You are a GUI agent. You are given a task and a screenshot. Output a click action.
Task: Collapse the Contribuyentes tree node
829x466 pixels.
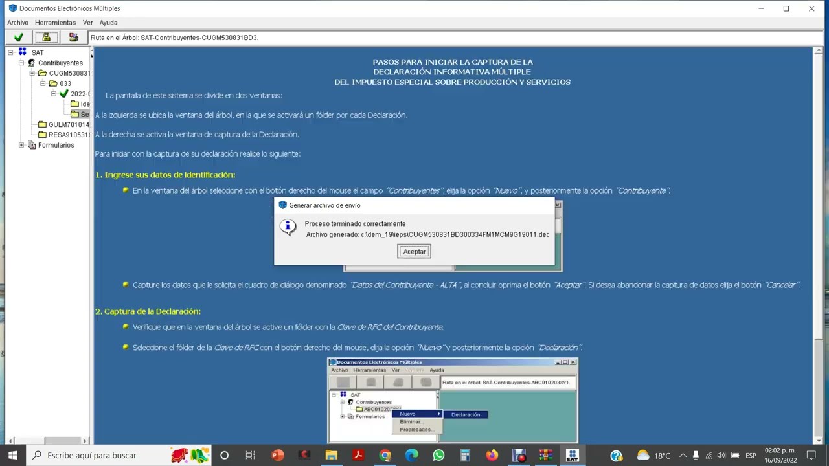coord(21,63)
